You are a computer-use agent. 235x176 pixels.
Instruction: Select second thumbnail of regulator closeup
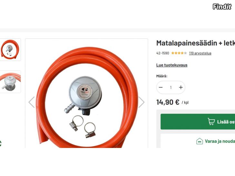click(10, 82)
